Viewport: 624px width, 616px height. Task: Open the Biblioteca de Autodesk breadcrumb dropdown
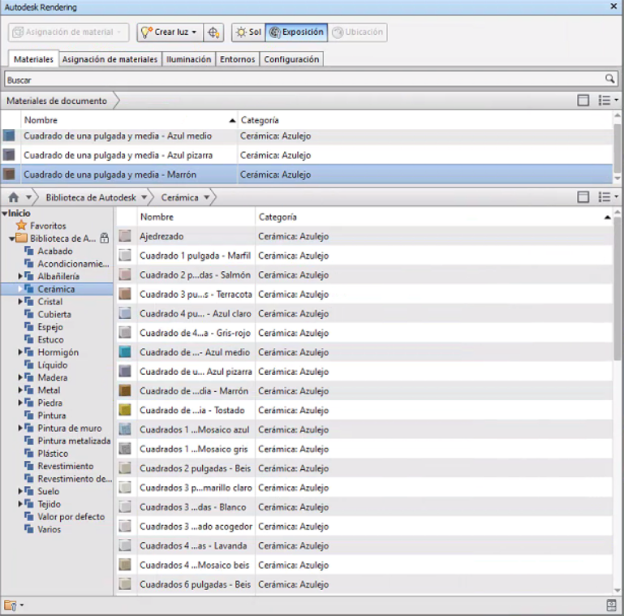(144, 197)
